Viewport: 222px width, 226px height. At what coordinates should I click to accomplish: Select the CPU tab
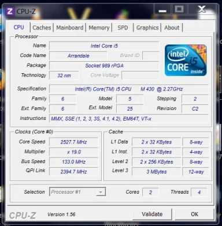click(x=18, y=27)
